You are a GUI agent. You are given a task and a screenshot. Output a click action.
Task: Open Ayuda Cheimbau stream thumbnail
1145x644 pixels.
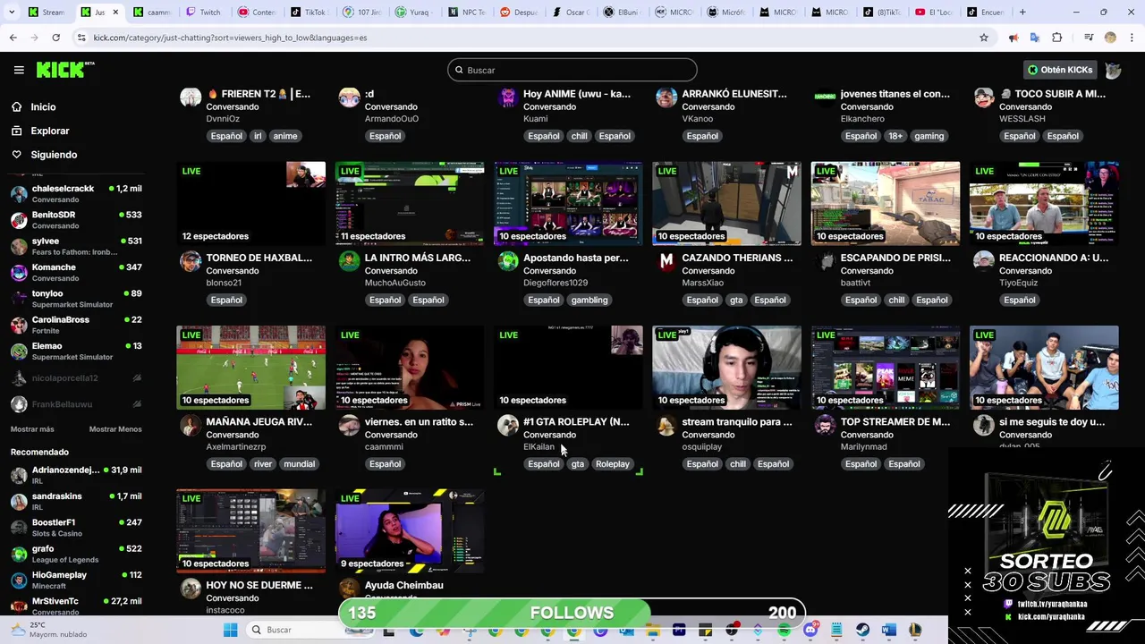click(410, 530)
